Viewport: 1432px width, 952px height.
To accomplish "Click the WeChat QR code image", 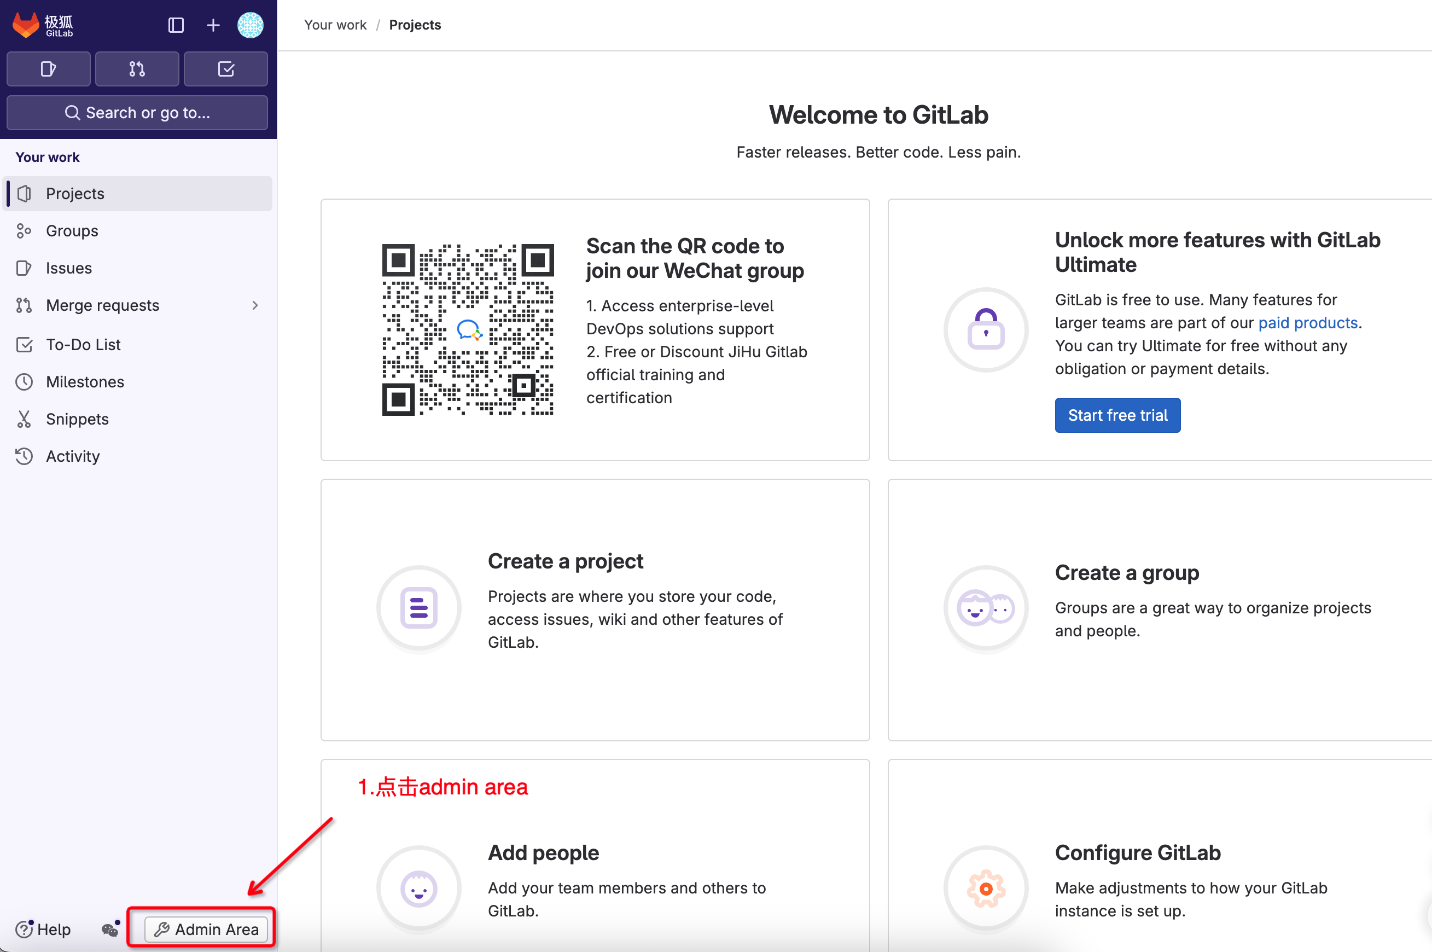I will click(468, 330).
